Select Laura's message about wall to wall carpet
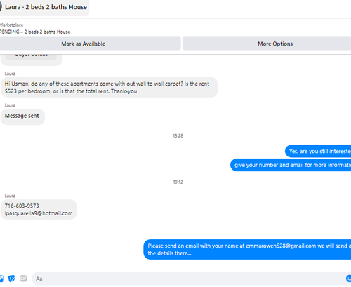351x287 pixels. (109, 87)
